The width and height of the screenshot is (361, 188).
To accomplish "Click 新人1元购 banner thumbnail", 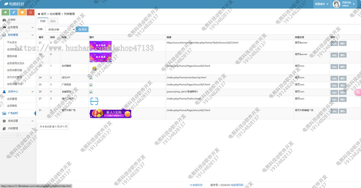I will pos(111,113).
